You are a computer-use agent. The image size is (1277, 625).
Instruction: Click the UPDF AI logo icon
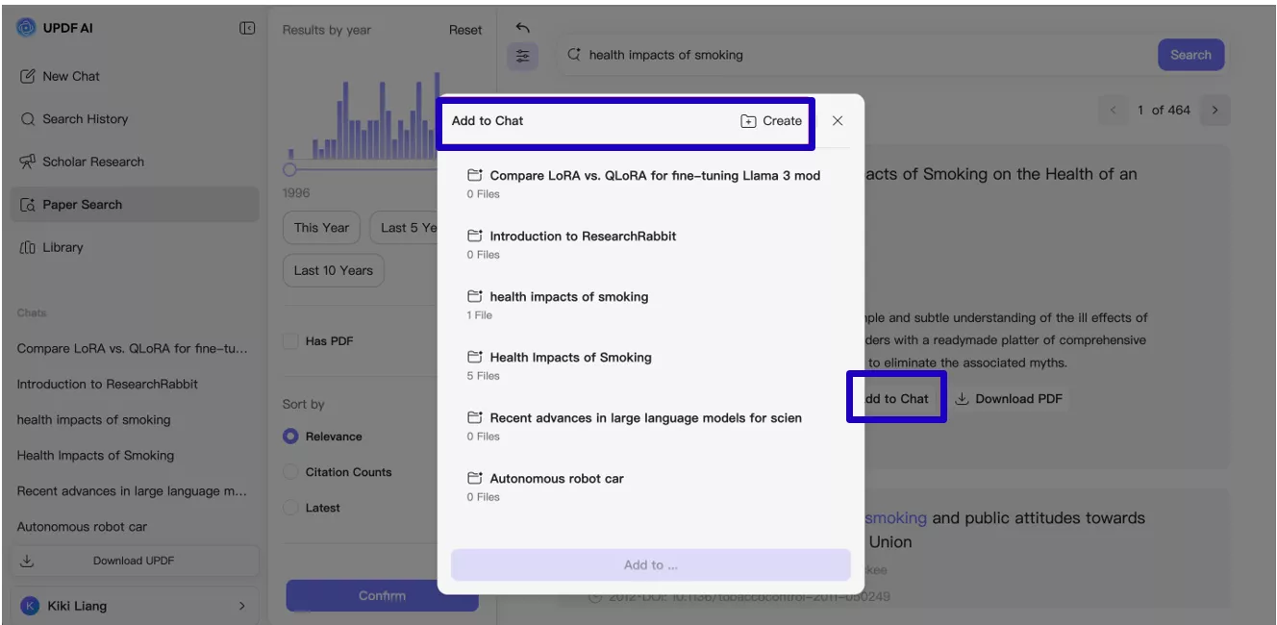tap(26, 28)
